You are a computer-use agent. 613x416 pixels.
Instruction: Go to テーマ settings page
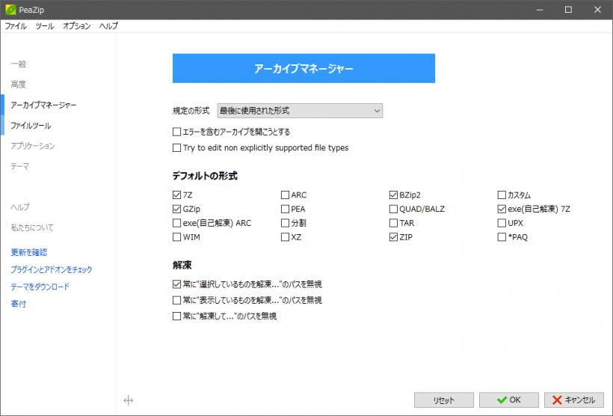(20, 166)
